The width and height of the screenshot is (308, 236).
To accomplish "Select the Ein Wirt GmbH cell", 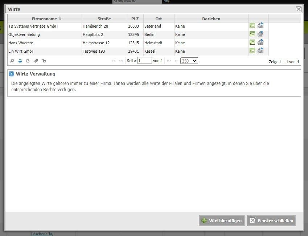I will point(45,51).
